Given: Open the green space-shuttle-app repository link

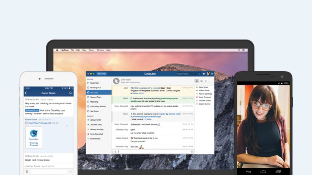Looking at the screenshot, I should tap(154, 100).
